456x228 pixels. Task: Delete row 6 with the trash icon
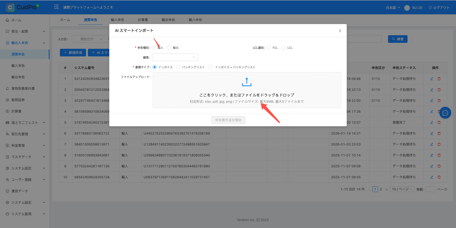coord(439,133)
